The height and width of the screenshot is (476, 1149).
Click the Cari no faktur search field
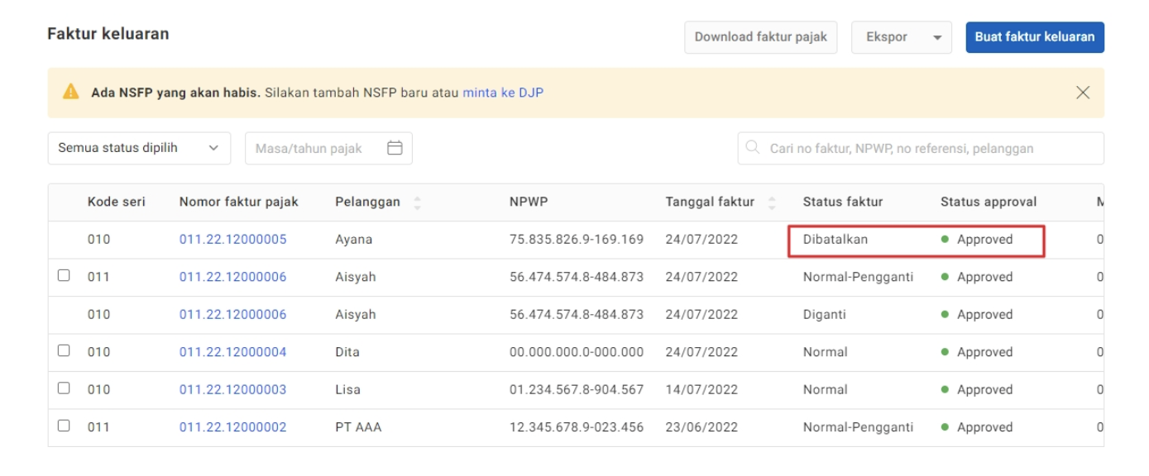(921, 149)
